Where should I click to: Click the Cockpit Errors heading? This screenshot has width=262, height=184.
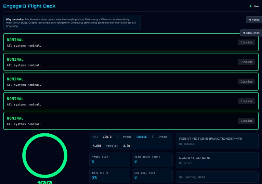(x=195, y=158)
